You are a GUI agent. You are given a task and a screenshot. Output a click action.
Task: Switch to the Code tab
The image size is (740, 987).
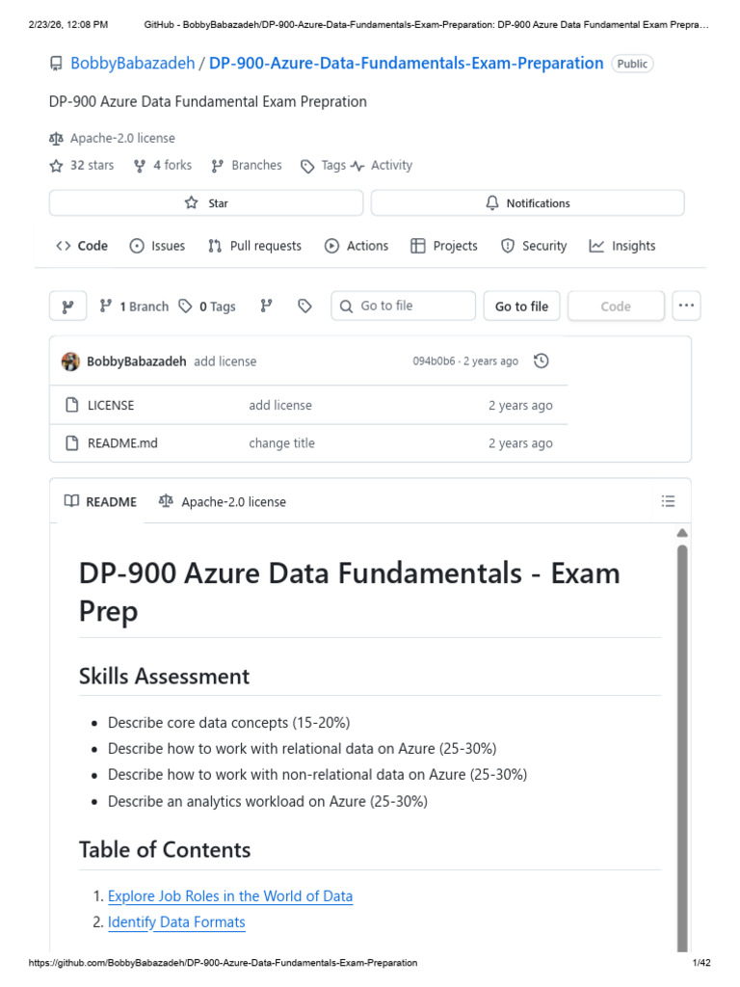point(82,246)
